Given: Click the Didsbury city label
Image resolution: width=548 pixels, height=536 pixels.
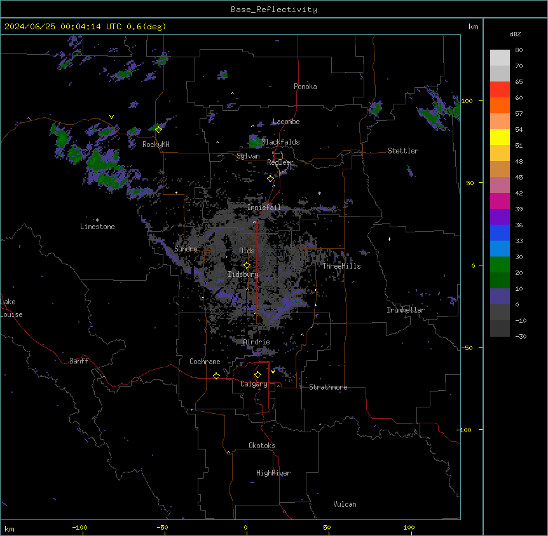Looking at the screenshot, I should (x=243, y=274).
